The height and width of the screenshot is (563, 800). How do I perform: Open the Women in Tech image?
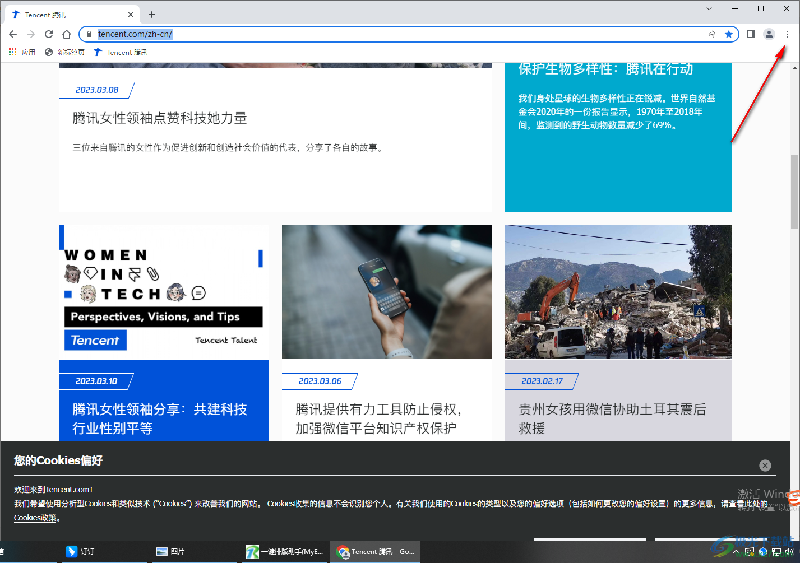[164, 292]
